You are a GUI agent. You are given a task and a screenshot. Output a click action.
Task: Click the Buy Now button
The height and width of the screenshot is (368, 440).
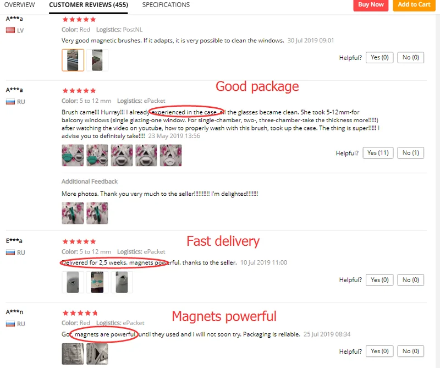tap(371, 4)
